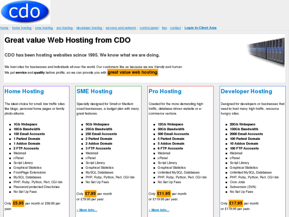
Task: Click the £17.95 price tag
Action: tap(236, 203)
